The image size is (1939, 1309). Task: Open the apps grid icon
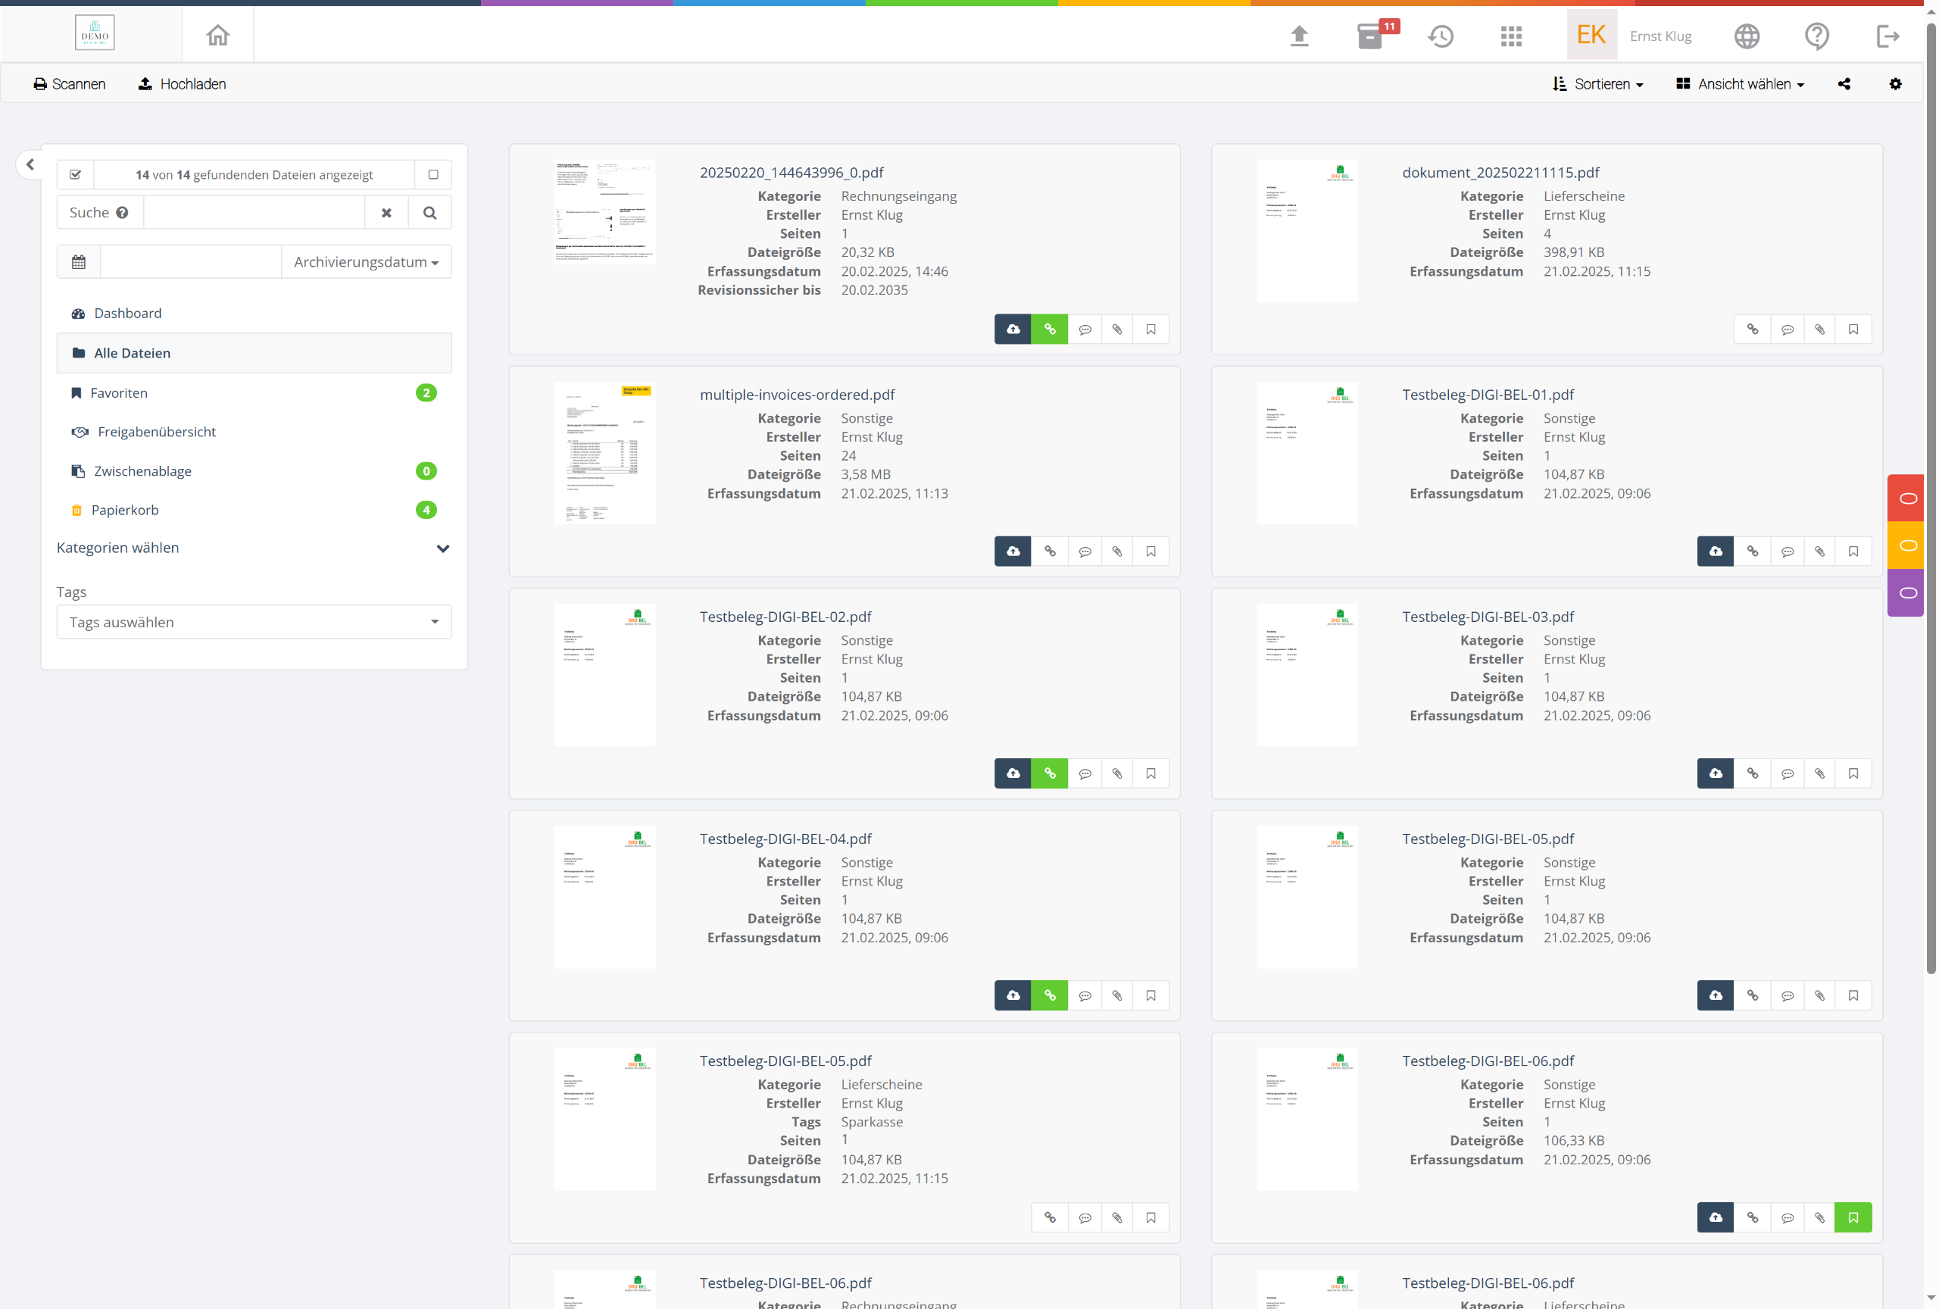click(x=1511, y=36)
